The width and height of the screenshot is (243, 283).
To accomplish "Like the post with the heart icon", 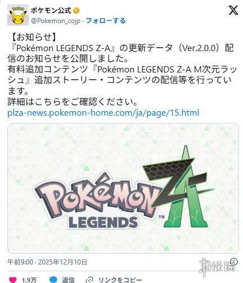I will (12, 280).
